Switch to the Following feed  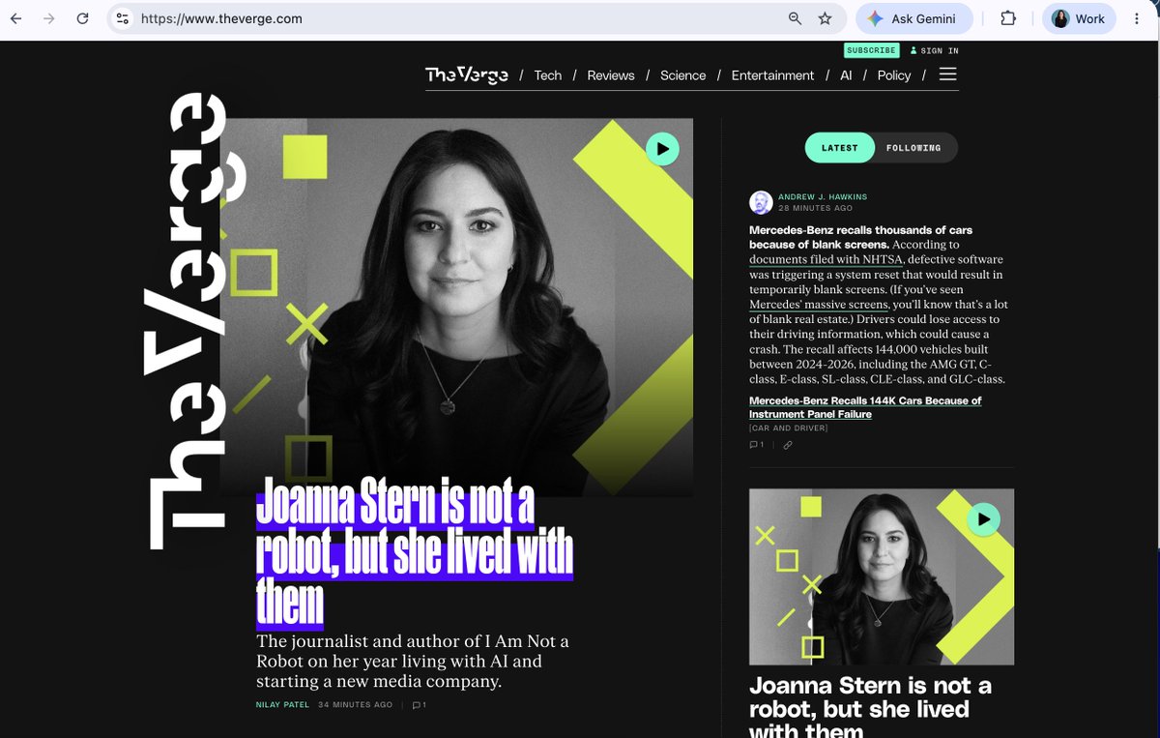[x=913, y=148]
